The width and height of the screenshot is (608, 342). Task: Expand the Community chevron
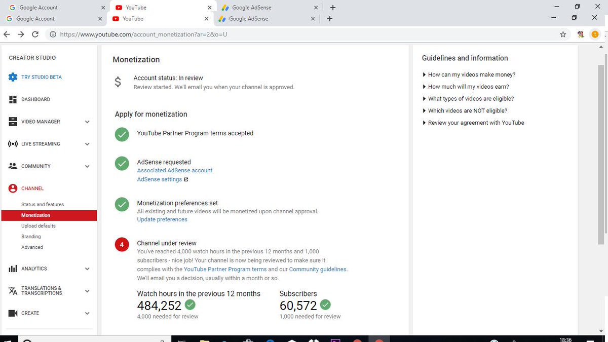point(87,166)
